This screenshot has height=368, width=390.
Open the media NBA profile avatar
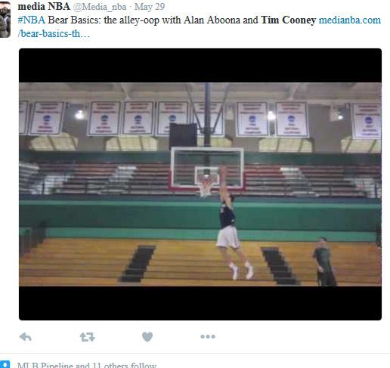pos(5,19)
